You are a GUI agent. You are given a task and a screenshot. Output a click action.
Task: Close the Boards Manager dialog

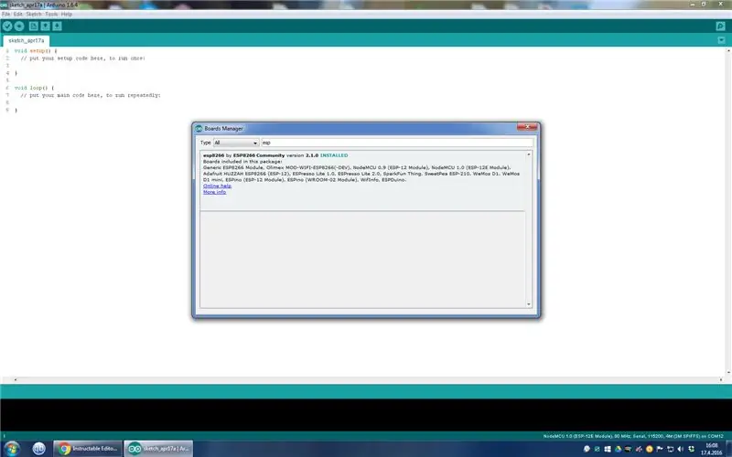tap(527, 127)
